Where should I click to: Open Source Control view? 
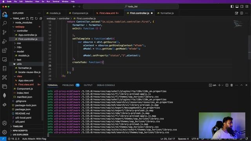(x=4, y=33)
